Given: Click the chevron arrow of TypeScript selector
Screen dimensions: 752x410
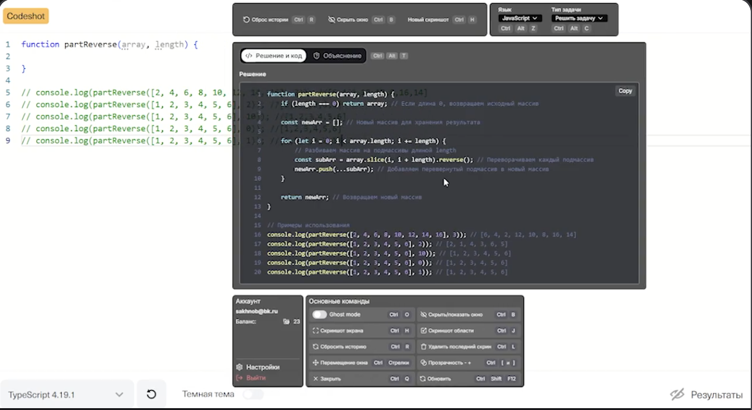Looking at the screenshot, I should [x=120, y=395].
